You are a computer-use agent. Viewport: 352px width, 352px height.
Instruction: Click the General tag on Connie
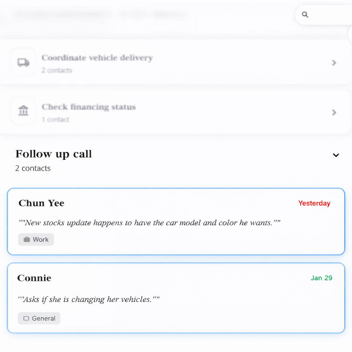pos(39,318)
